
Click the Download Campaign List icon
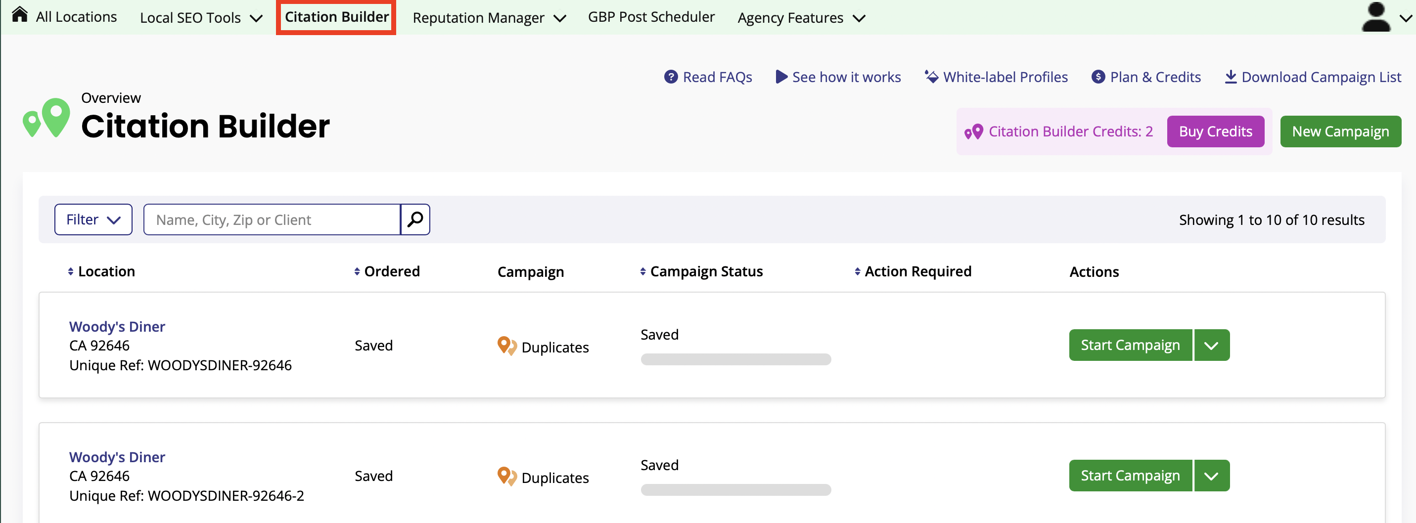(1231, 77)
